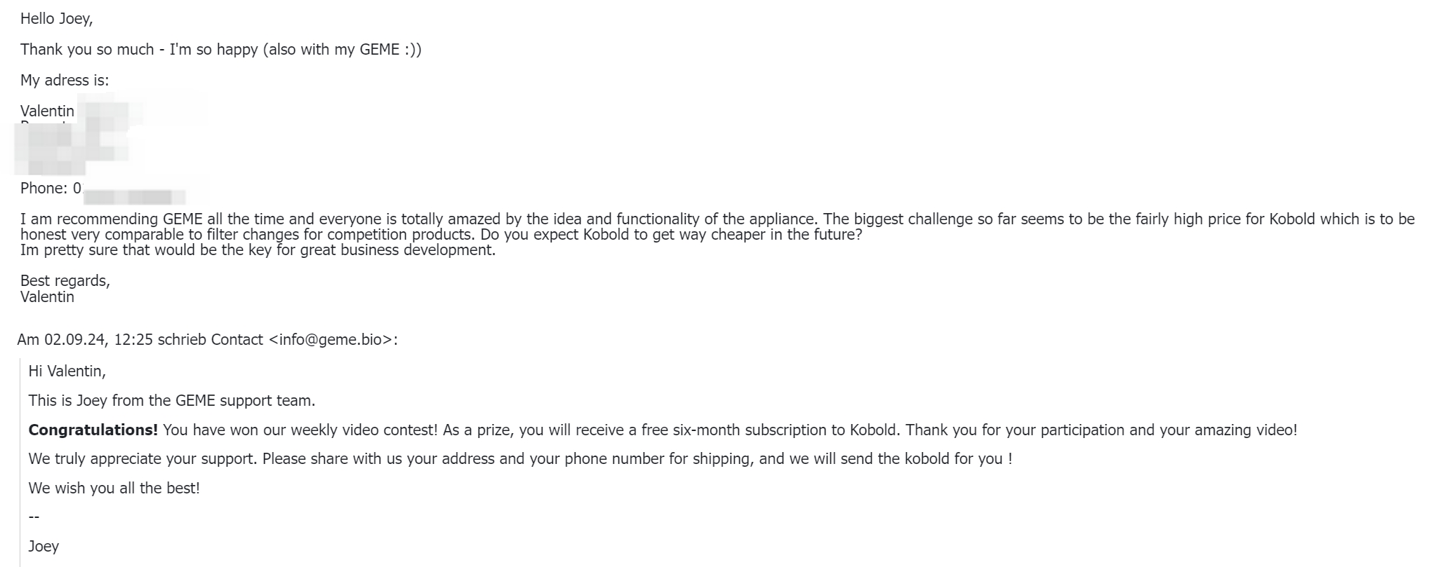This screenshot has height=567, width=1436.
Task: Click the 'Phone:' label
Action: coord(44,189)
